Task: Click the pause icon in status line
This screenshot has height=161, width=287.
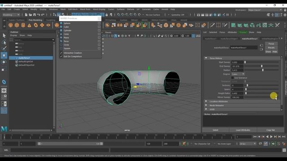Action: pyautogui.click(x=227, y=15)
